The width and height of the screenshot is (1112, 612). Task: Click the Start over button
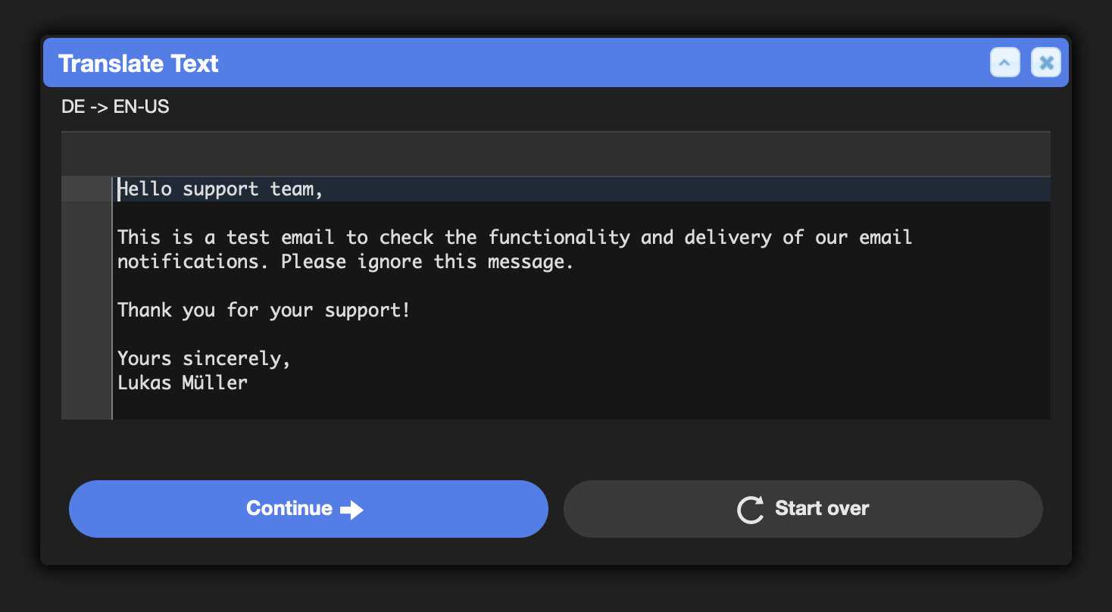point(803,509)
